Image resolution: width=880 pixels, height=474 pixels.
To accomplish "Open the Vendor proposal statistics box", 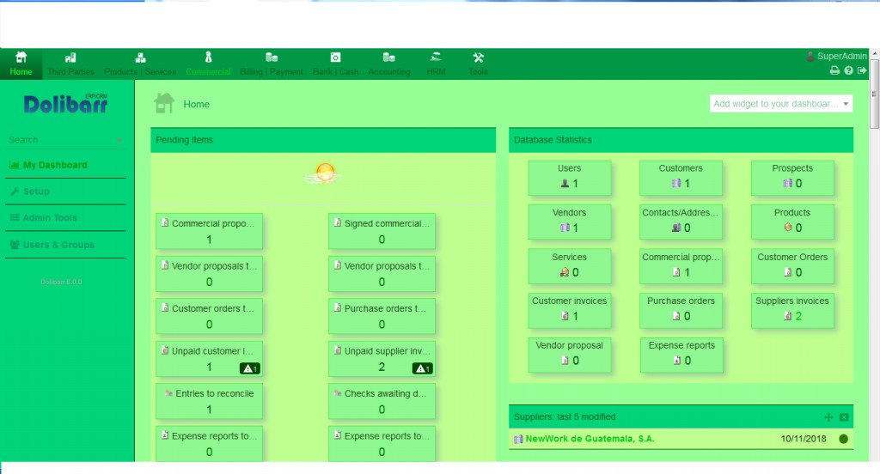I will tap(570, 354).
